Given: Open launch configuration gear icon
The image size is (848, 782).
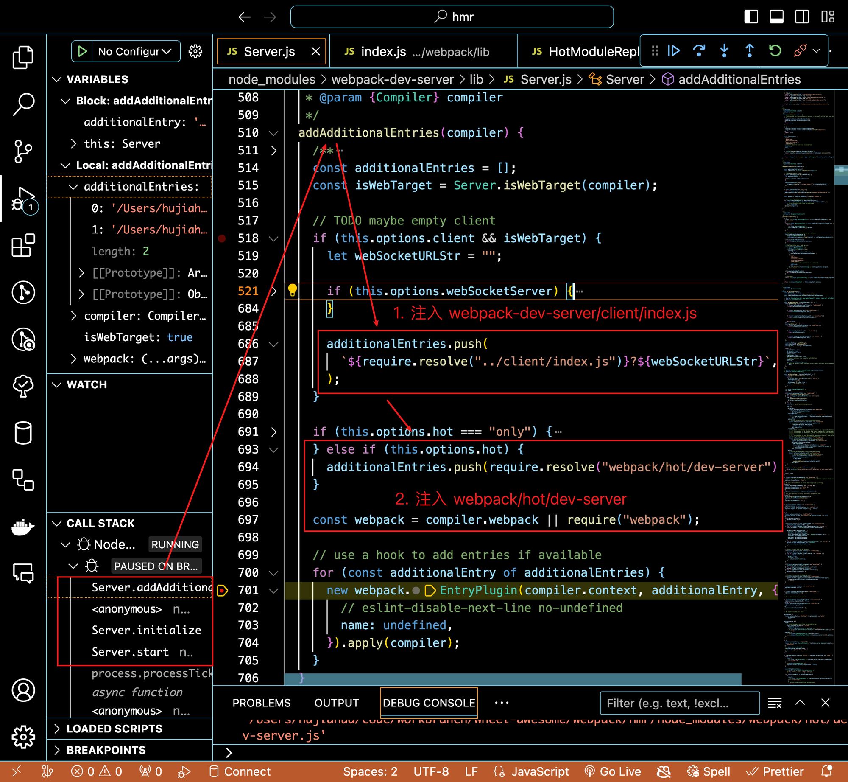Looking at the screenshot, I should 195,51.
